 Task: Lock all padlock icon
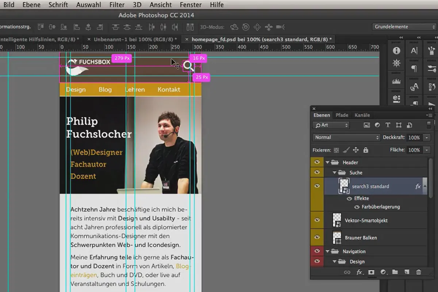(x=366, y=150)
